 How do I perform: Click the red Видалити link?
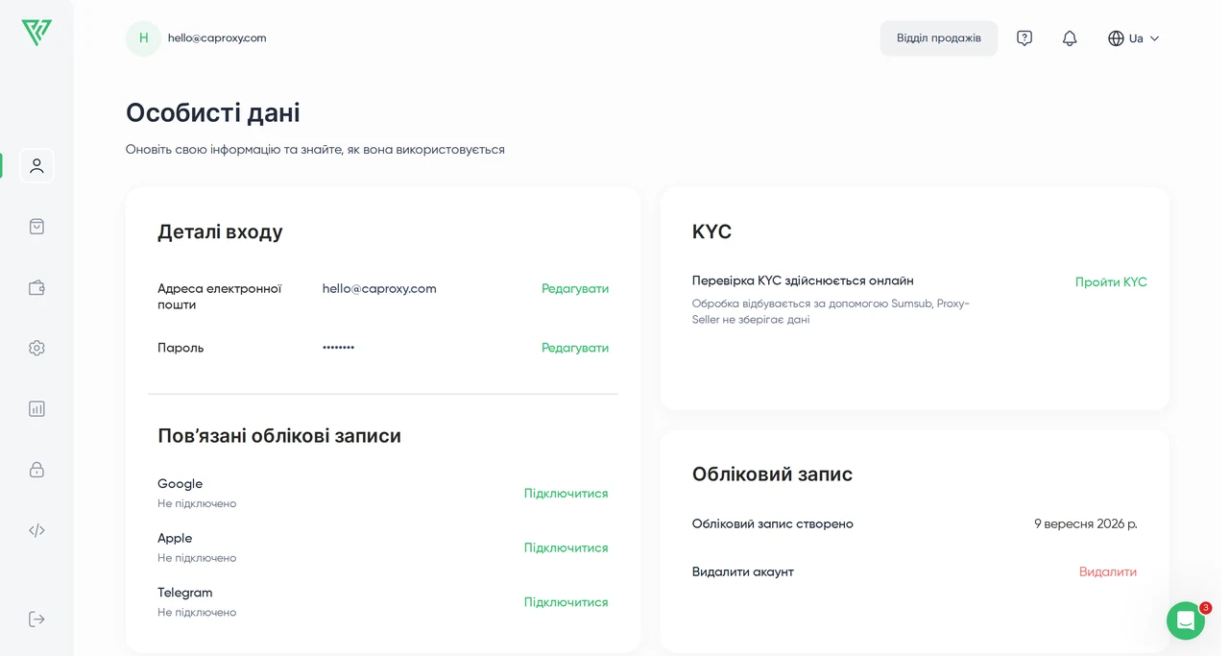1108,571
